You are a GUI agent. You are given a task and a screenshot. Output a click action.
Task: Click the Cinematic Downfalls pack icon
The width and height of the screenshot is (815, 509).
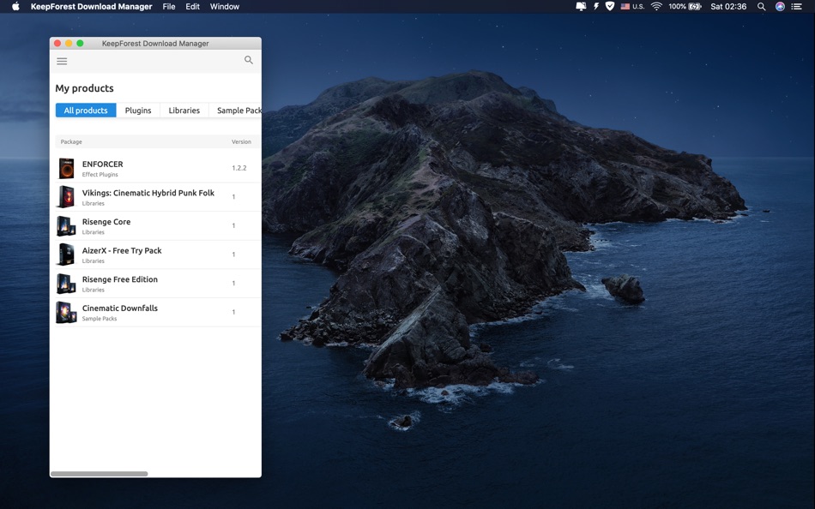tap(66, 313)
